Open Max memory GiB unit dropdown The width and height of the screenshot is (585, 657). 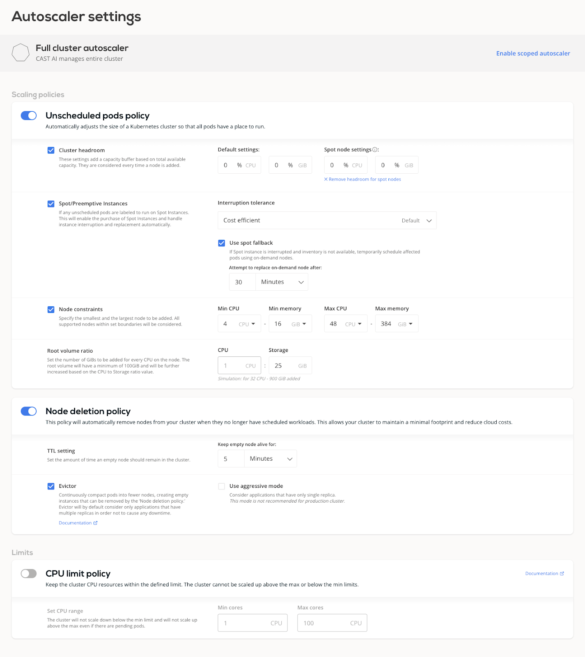pos(406,324)
